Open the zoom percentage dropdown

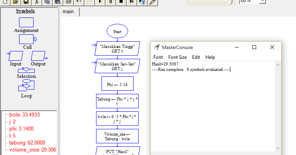tap(262, 2)
